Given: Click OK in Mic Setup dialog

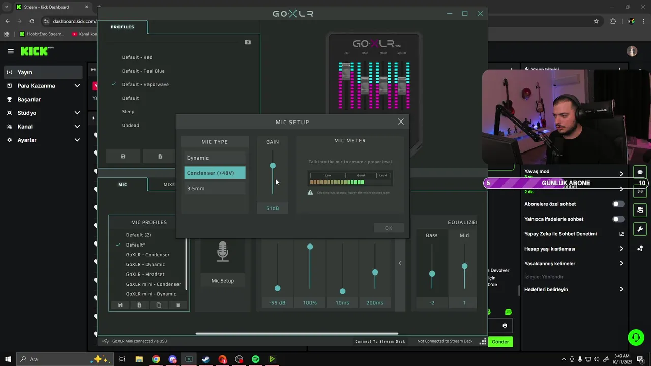Looking at the screenshot, I should pos(389,228).
